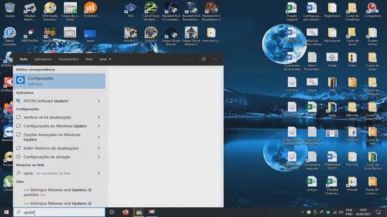Open Lixeira recycle bin on desktop
Screen dimensions: 387x217
pyautogui.click(x=10, y=10)
